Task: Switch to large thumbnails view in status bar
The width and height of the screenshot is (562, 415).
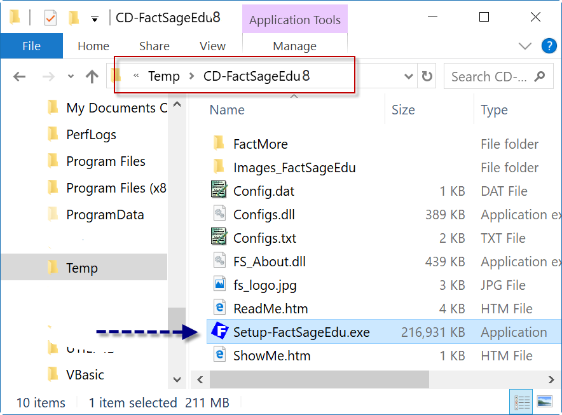Action: (544, 402)
